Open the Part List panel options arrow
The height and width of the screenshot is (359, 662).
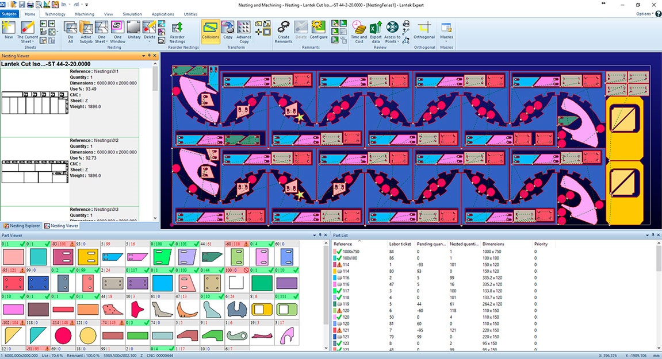pyautogui.click(x=647, y=236)
